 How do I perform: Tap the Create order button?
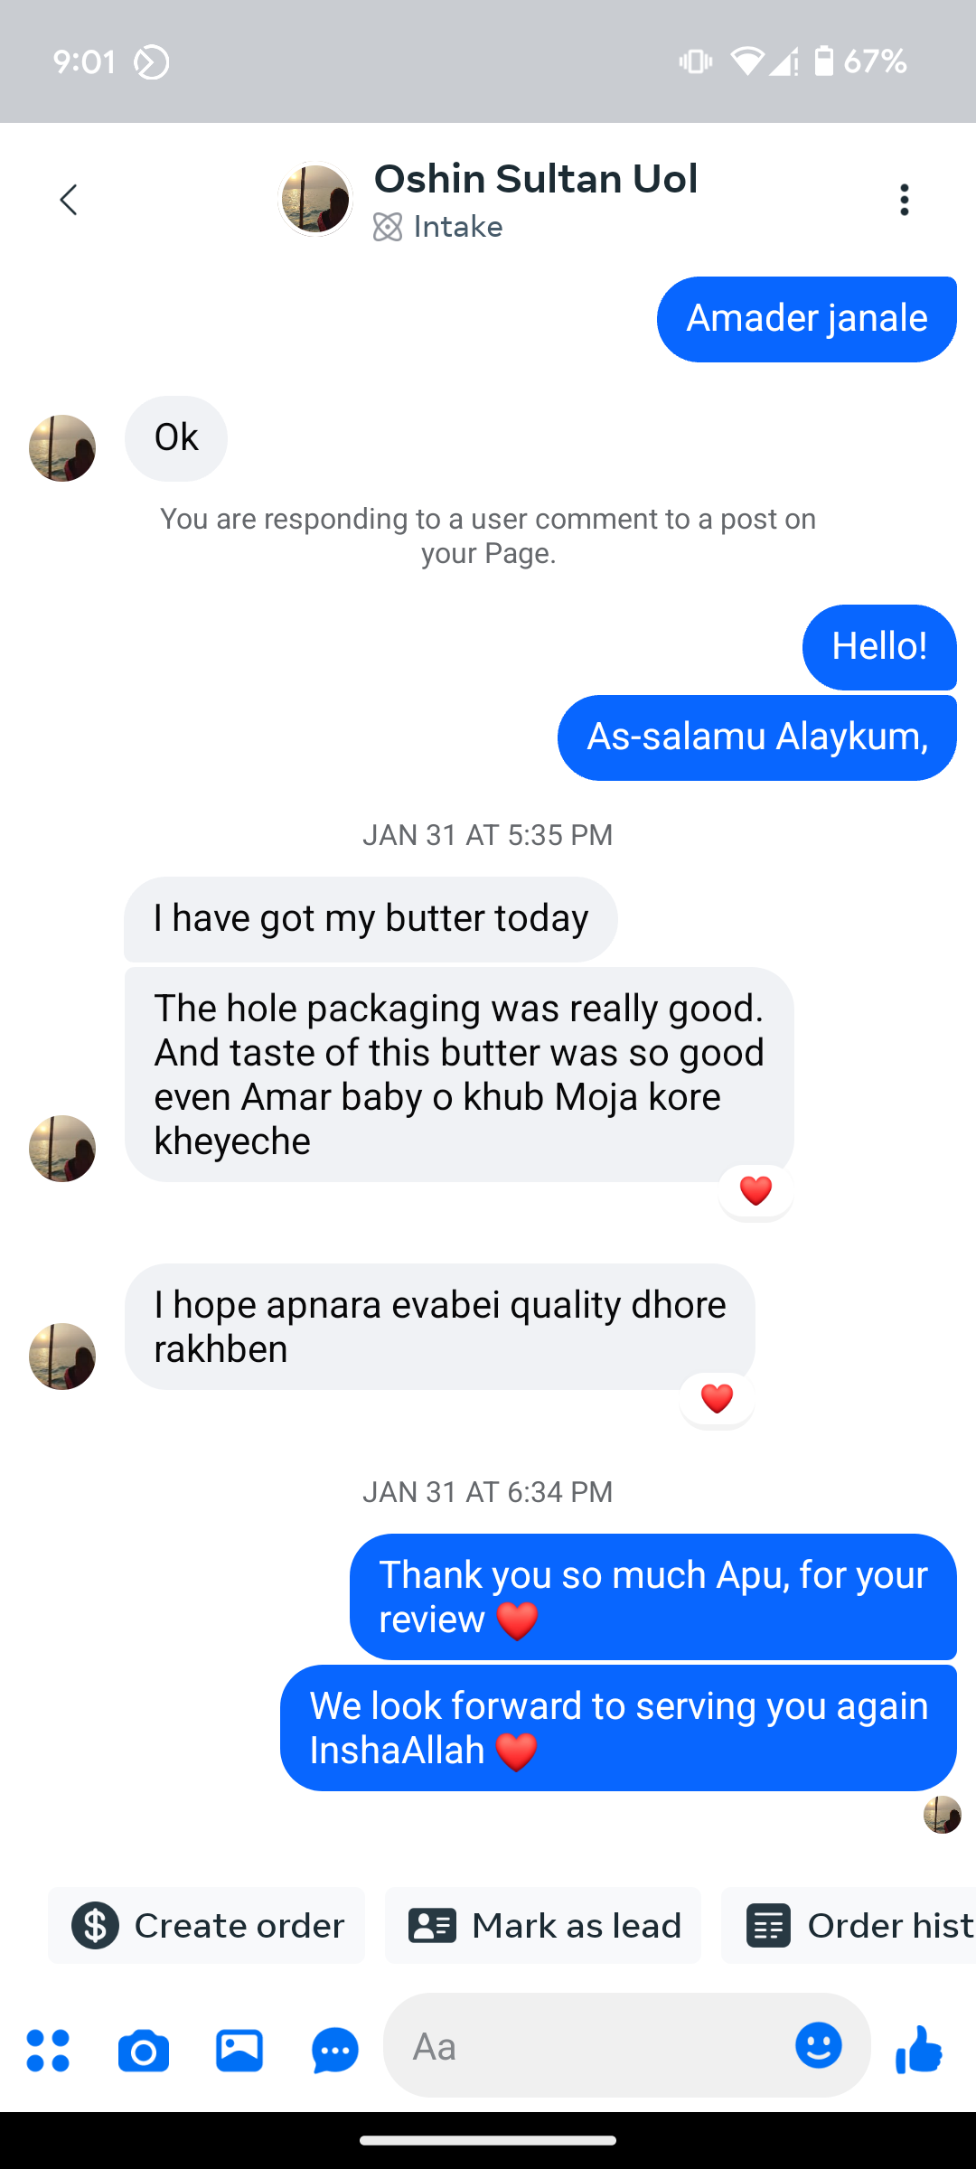[207, 1925]
